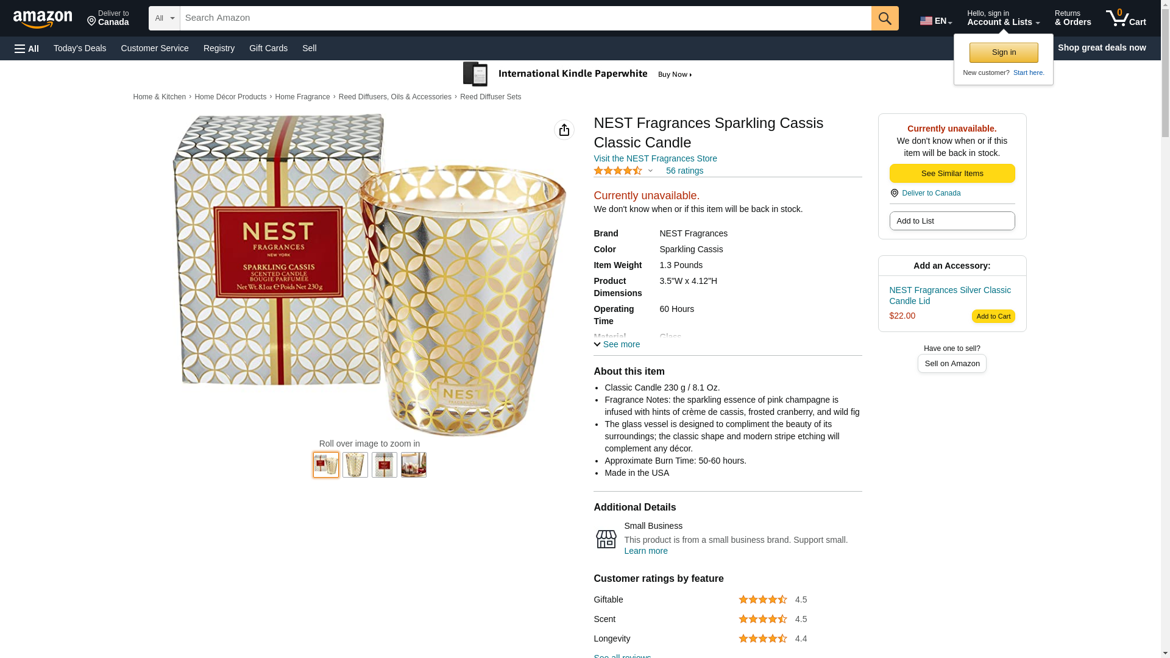Add candle lid accessory to cart
The width and height of the screenshot is (1170, 658).
993,316
